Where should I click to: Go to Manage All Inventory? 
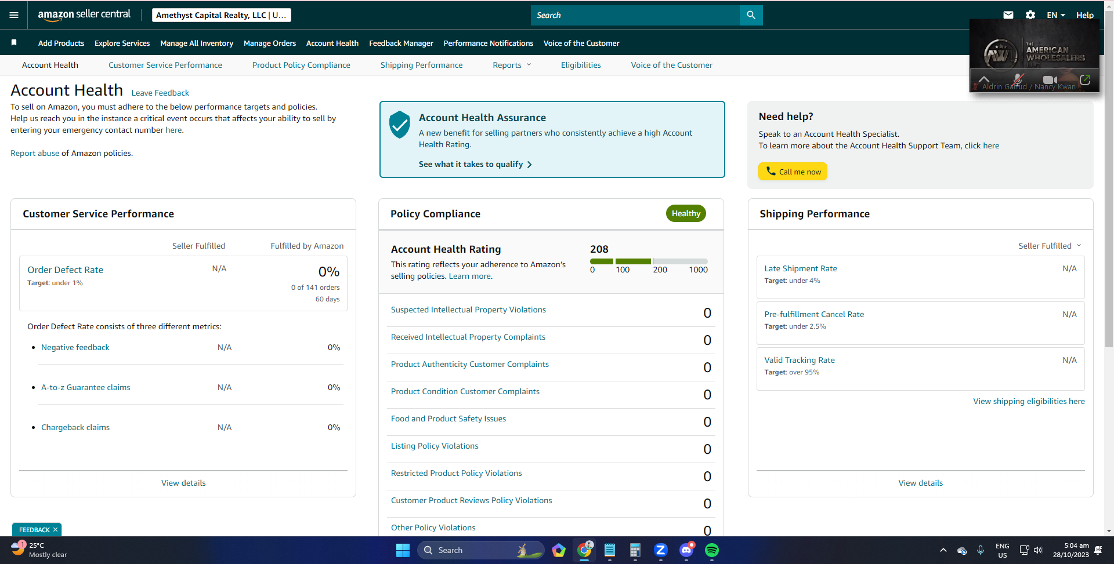point(197,43)
